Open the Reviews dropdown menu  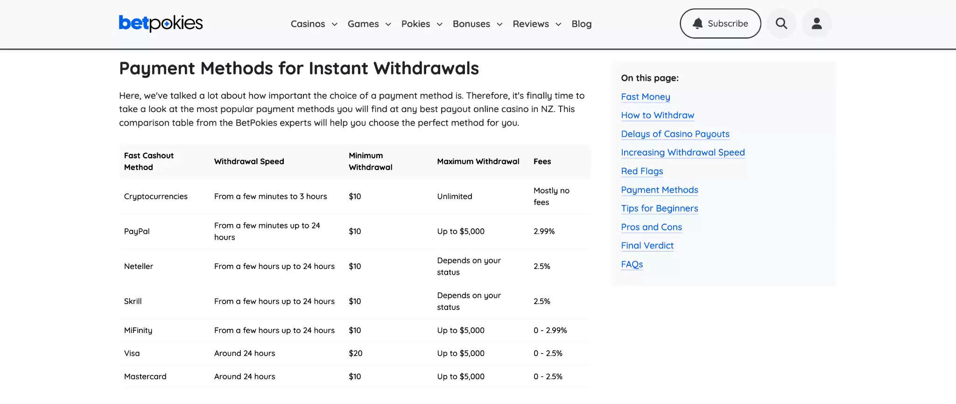[x=537, y=24]
